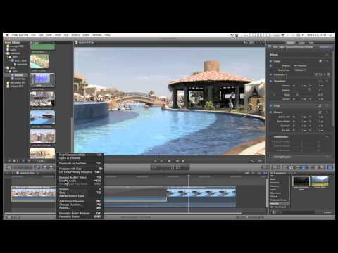This screenshot has height=253, width=338.
Task: Click the Distort on-screen controls icon
Action: point(320,112)
